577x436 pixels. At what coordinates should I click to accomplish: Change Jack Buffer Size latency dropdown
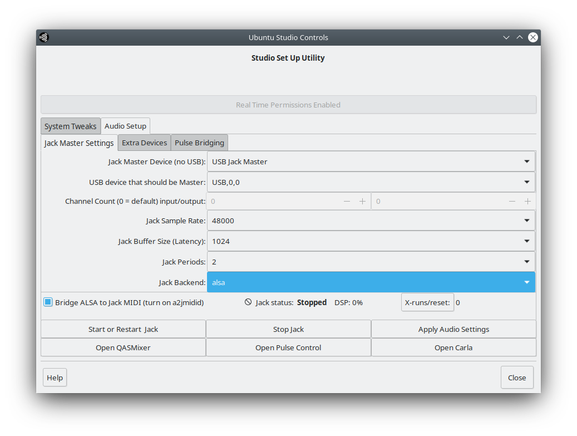click(x=371, y=241)
